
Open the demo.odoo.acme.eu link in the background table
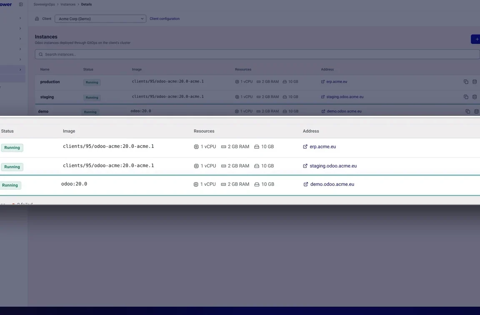tap(344, 111)
